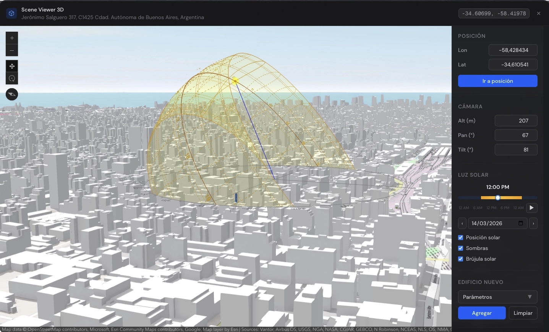Uncheck Brújula solar
The height and width of the screenshot is (332, 549).
pos(460,259)
